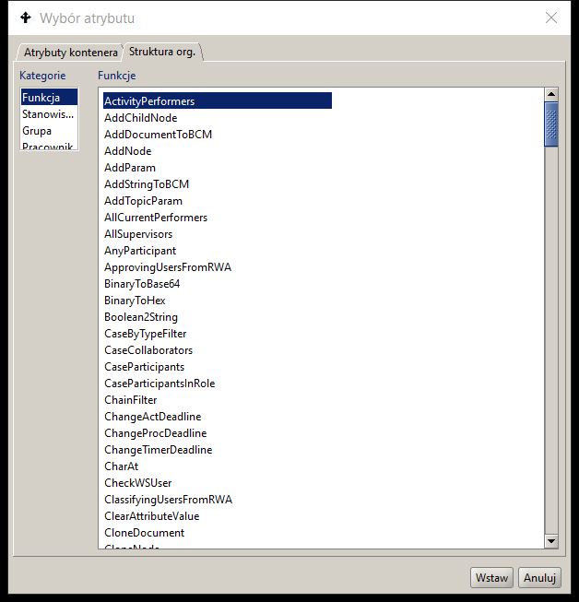Select the BinaryToBase64 function

coord(142,284)
